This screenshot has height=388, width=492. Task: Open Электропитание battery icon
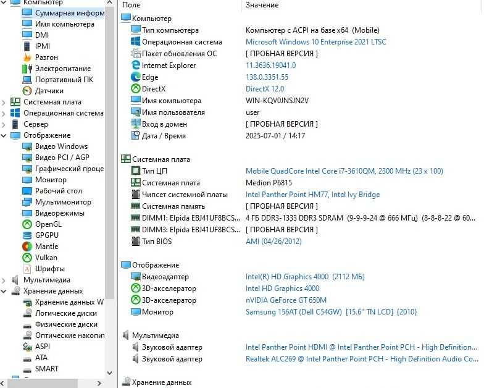click(27, 69)
